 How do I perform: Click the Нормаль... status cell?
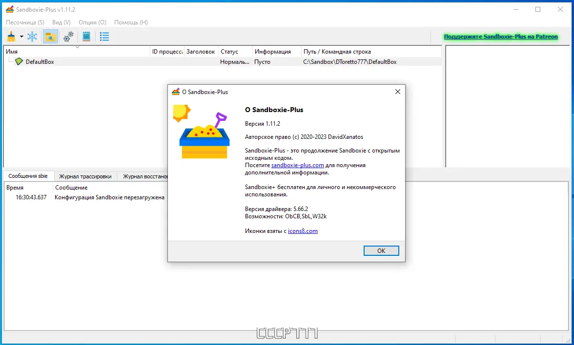click(x=235, y=62)
